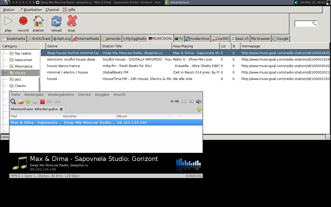Toggle repeat mode in Audacious

[184, 101]
